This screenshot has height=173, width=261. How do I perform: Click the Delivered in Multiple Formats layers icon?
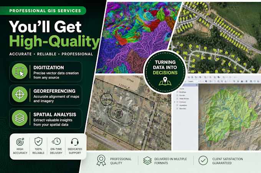(x=147, y=160)
